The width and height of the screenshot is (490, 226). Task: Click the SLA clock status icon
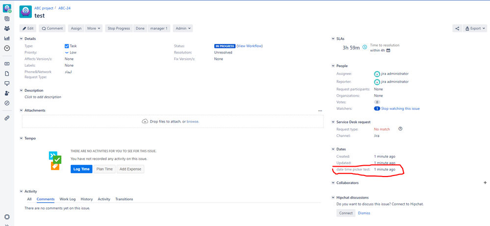[x=365, y=48]
